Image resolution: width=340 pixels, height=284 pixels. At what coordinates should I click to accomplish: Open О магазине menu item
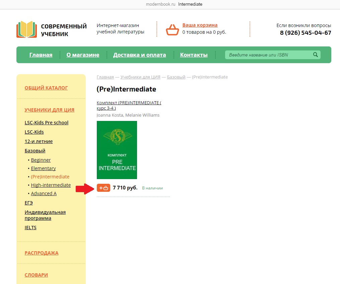[x=83, y=55]
